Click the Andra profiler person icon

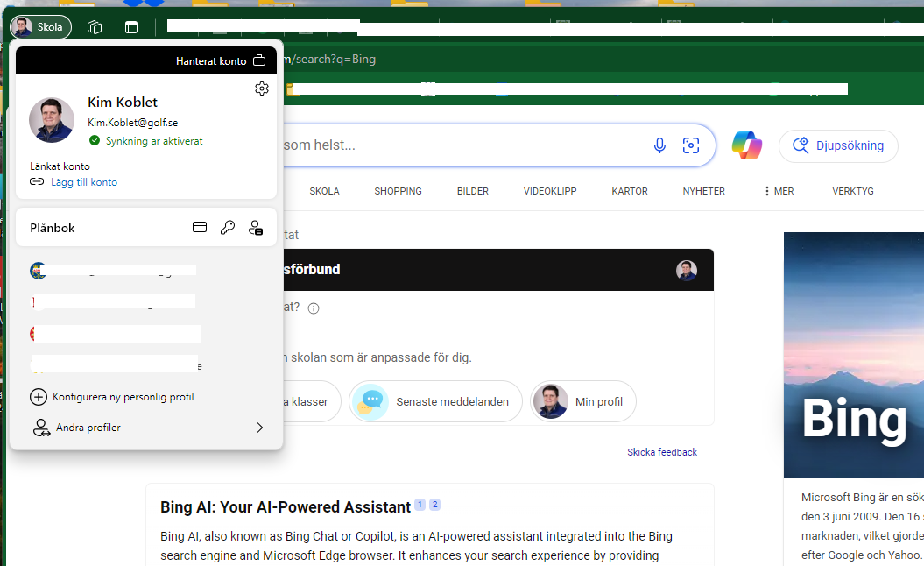[41, 428]
